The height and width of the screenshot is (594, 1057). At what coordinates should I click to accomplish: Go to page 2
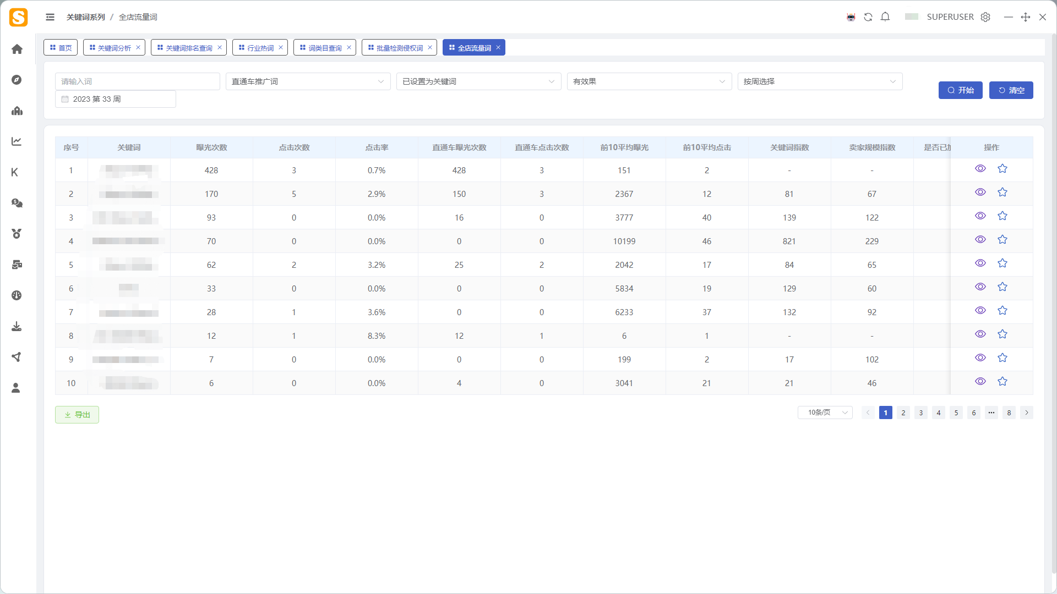tap(903, 413)
